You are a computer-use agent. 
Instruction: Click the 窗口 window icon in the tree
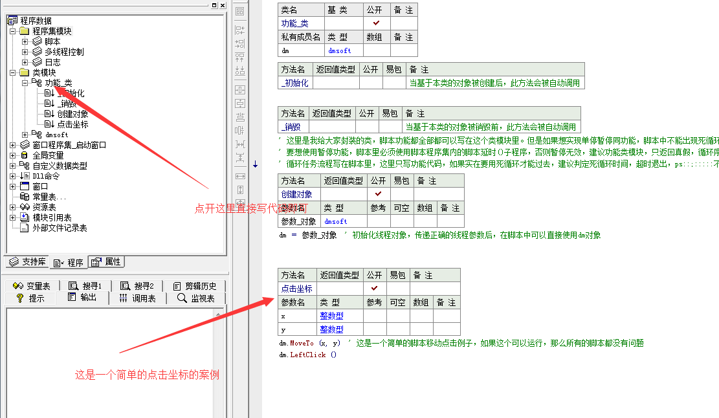coord(25,186)
